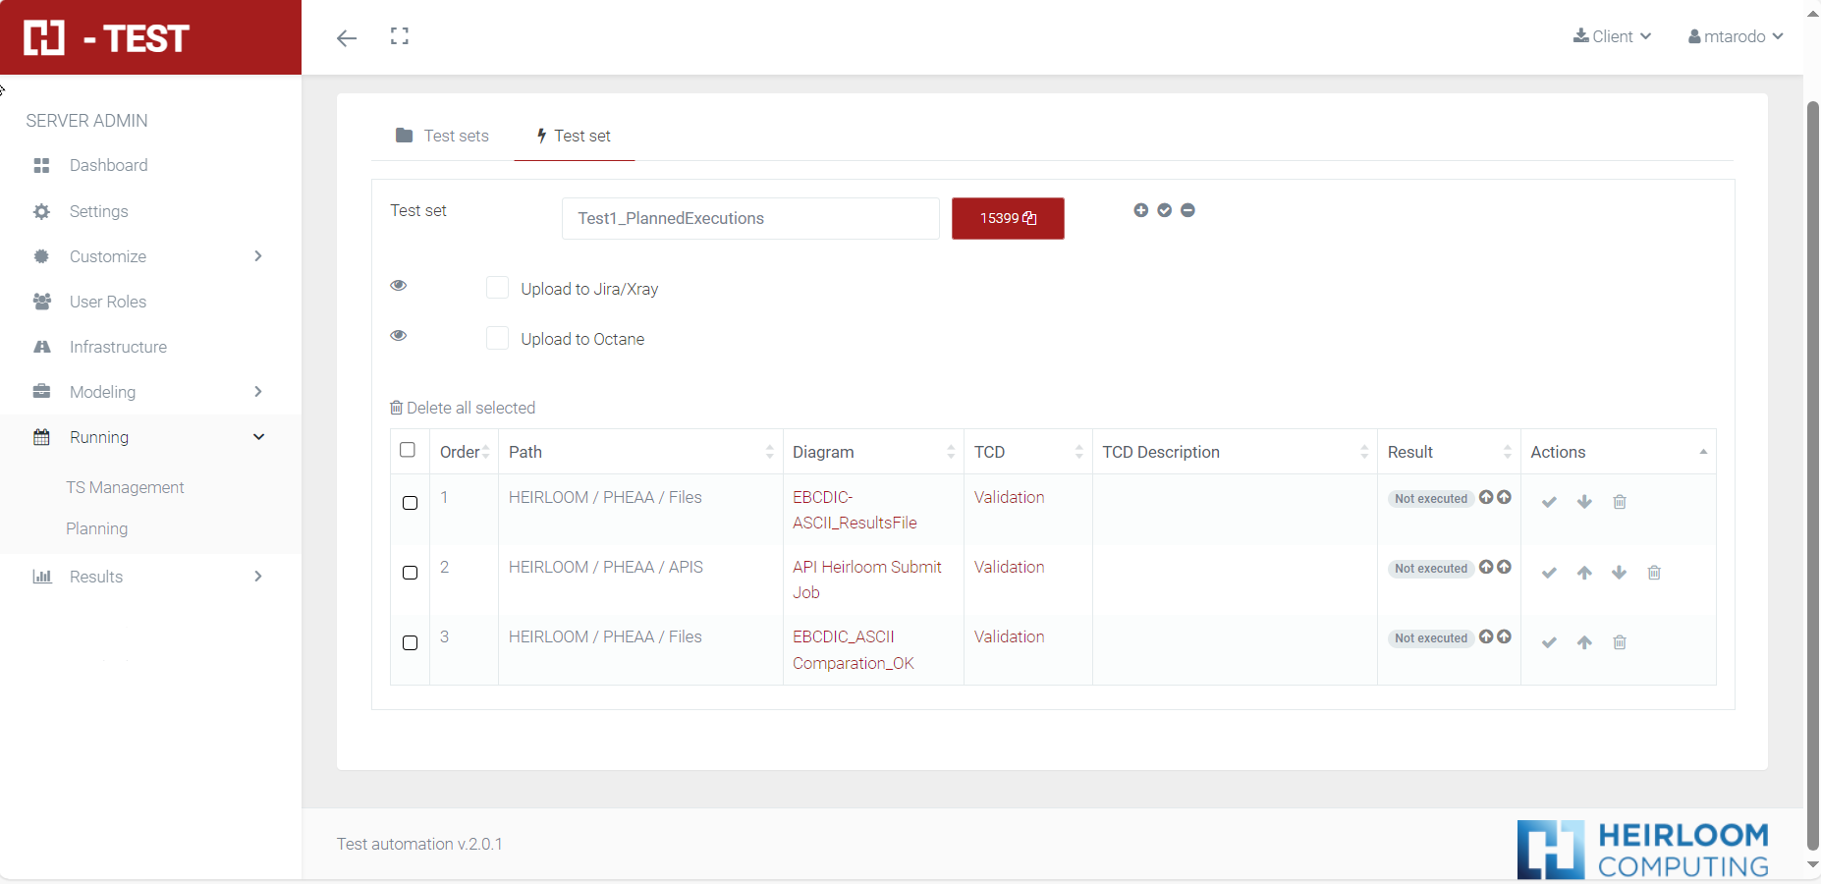This screenshot has width=1821, height=884.
Task: Click the plus icon beside test set ID
Action: coord(1140,210)
